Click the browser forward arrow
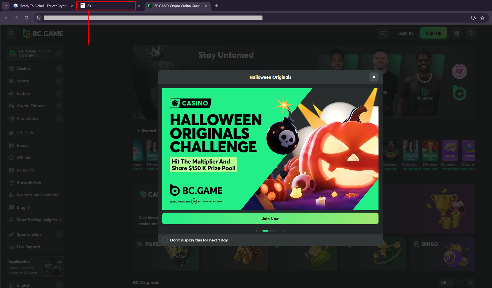This screenshot has height=288, width=492. [16, 18]
